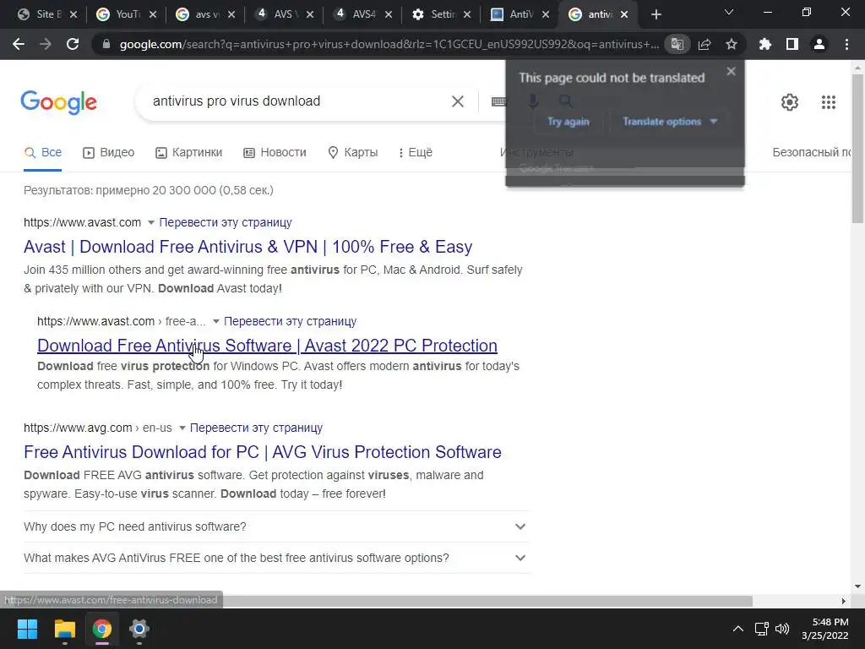The height and width of the screenshot is (649, 865).
Task: Click the Google logo
Action: (58, 102)
